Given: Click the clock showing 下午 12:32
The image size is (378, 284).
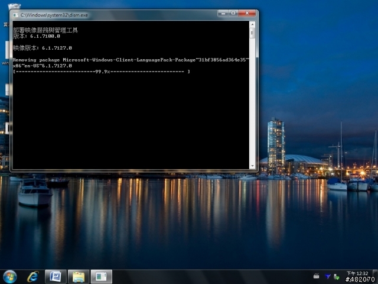Looking at the screenshot, I should (x=357, y=273).
